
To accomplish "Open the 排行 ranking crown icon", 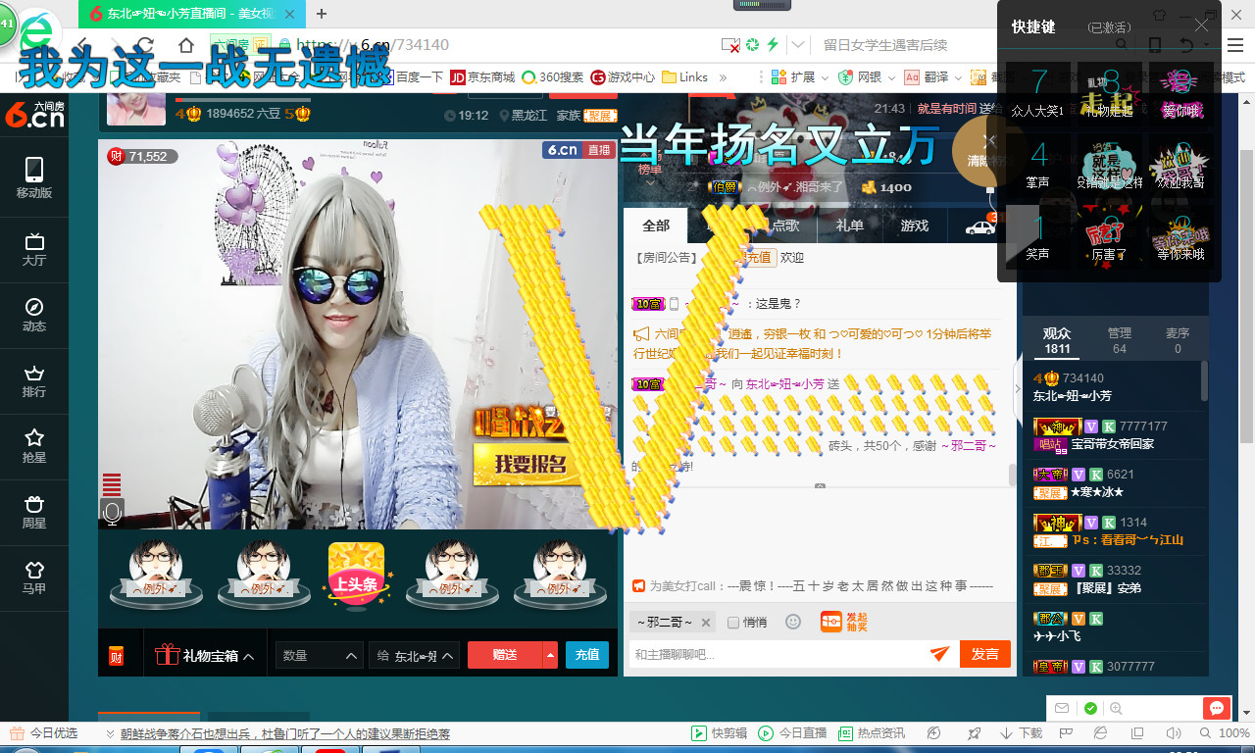I will (x=34, y=381).
